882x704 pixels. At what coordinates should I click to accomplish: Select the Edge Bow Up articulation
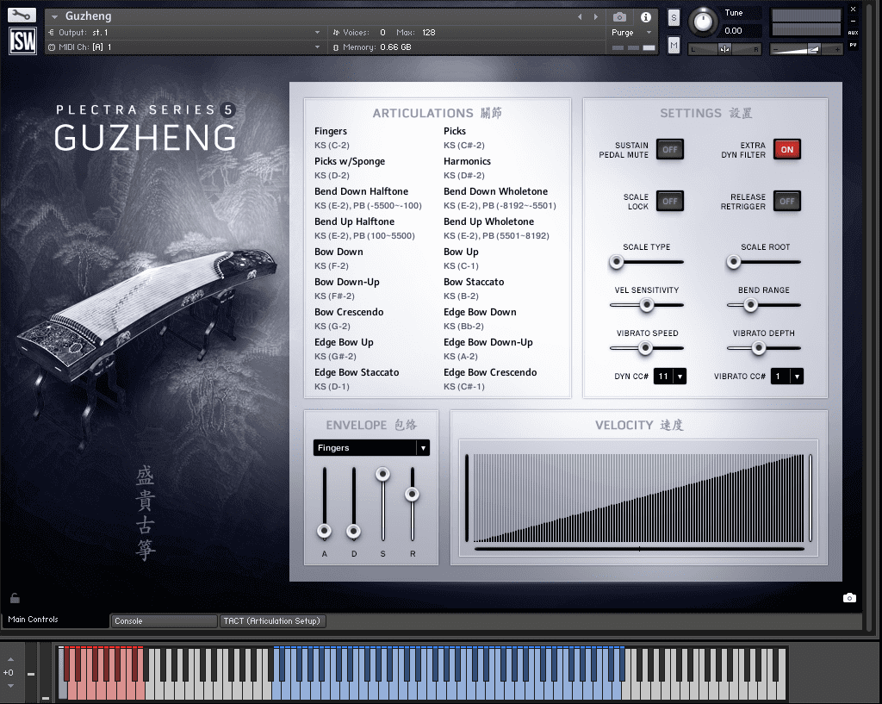point(344,342)
